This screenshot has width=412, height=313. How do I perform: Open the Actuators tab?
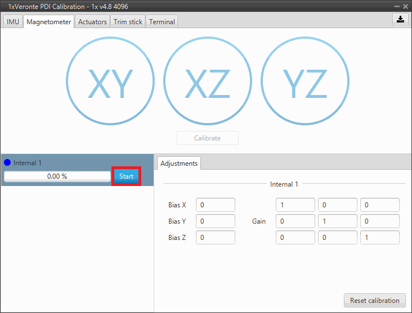pos(92,22)
